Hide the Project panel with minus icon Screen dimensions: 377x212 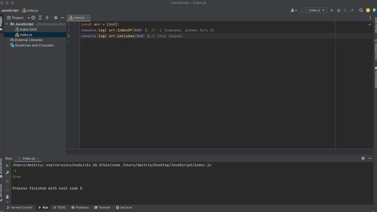click(x=62, y=18)
